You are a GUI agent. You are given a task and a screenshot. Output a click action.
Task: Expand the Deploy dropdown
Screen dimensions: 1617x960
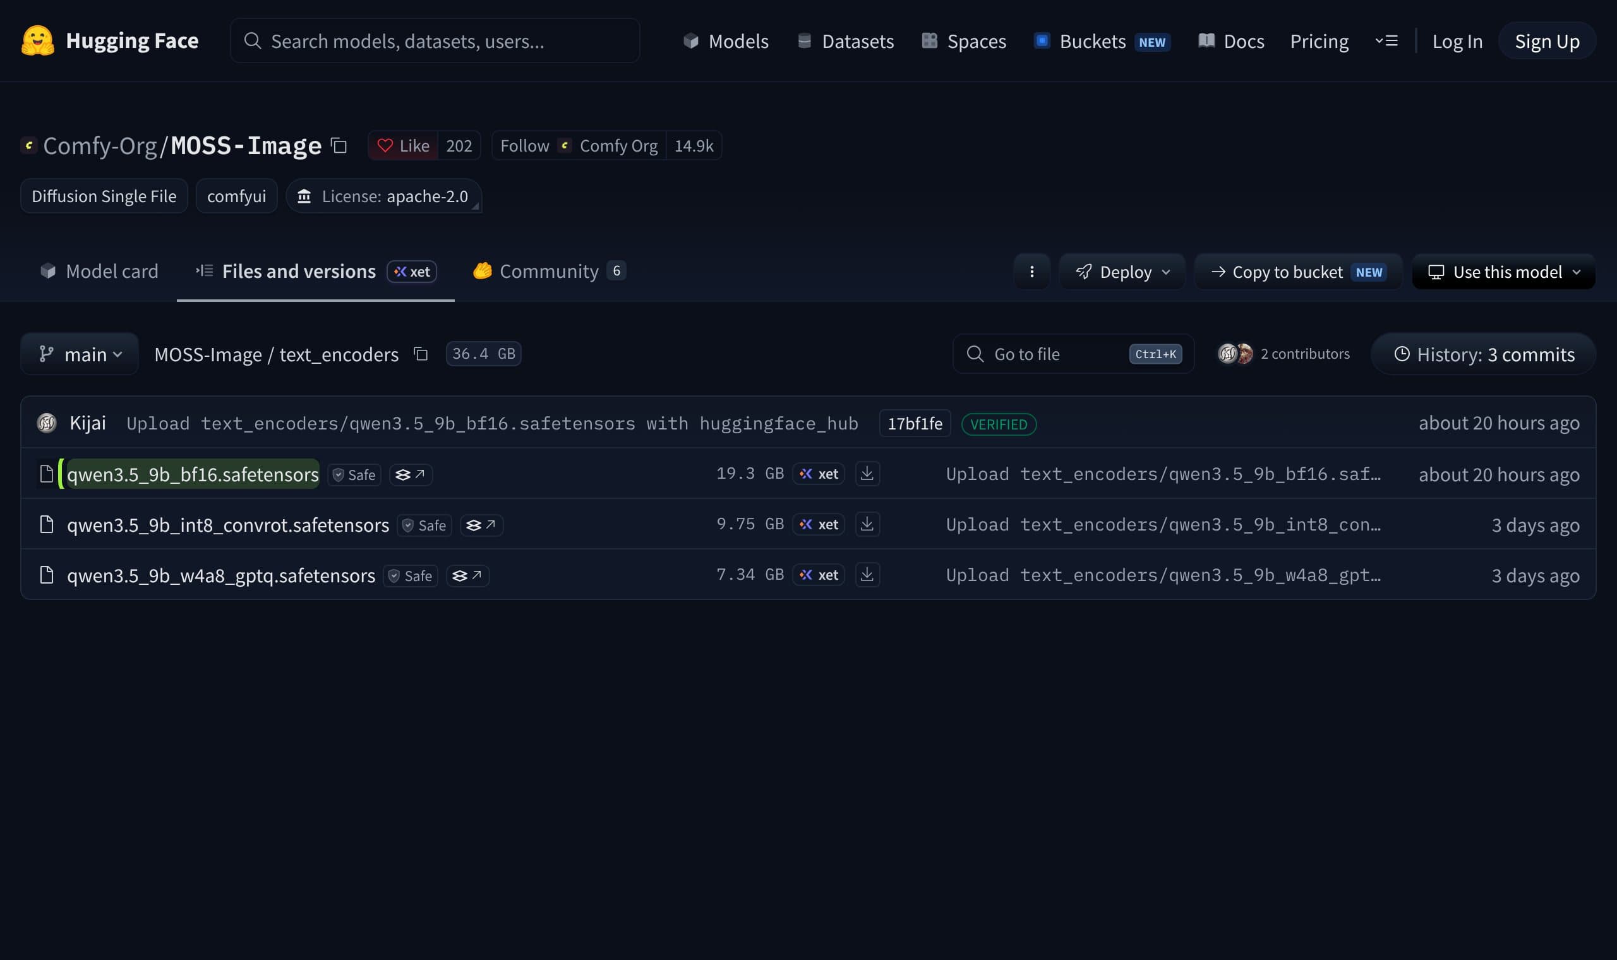[x=1122, y=272]
